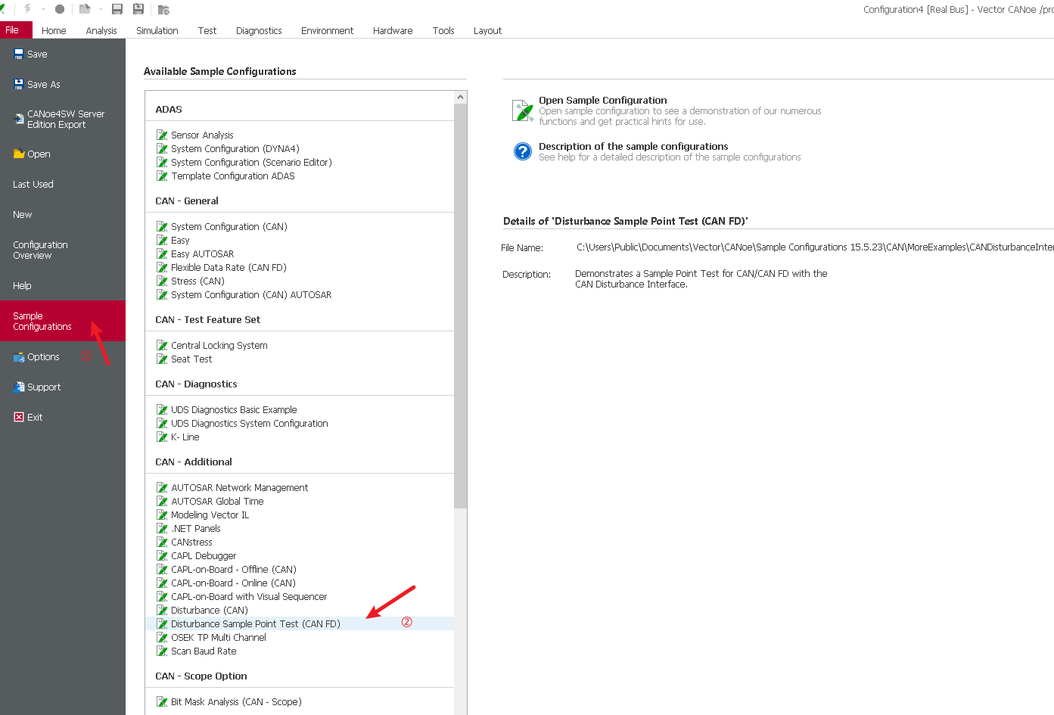The width and height of the screenshot is (1054, 715).
Task: Click icon beside Stress (CAN) entry
Action: (x=162, y=281)
